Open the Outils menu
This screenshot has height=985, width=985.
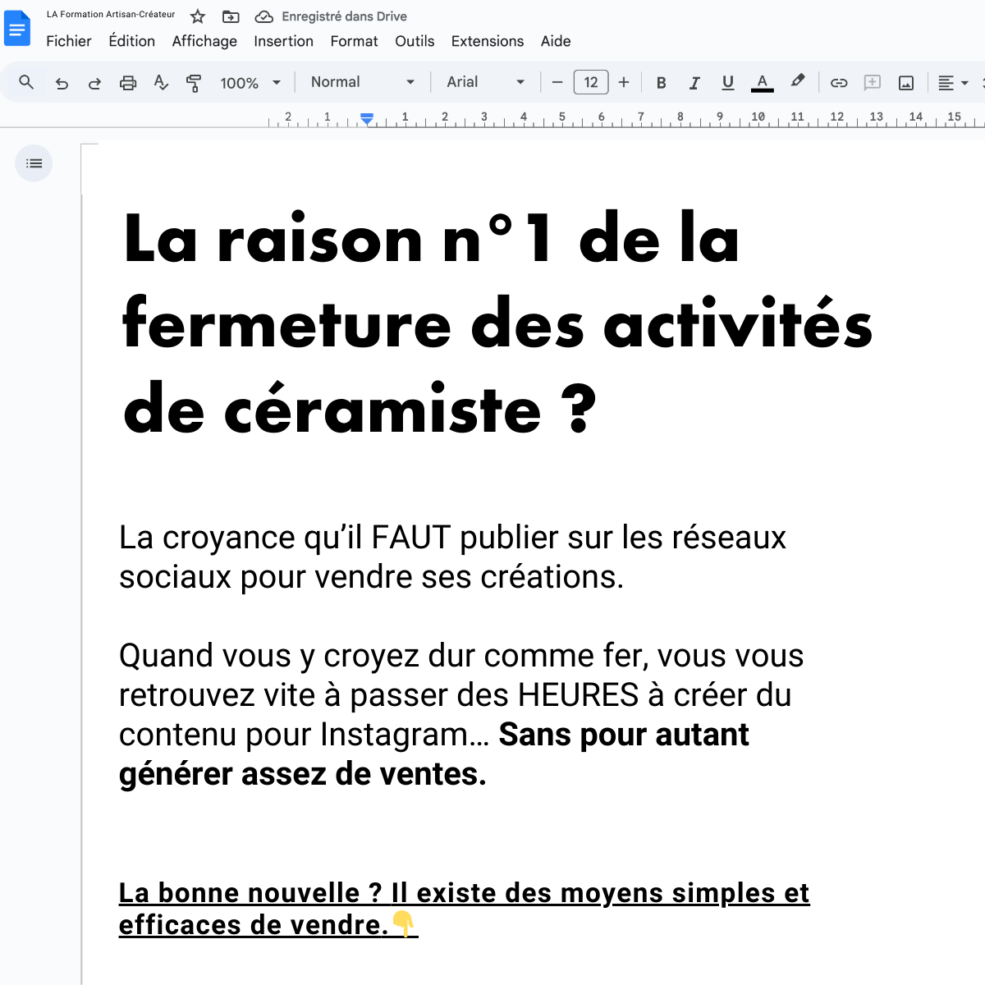pos(415,41)
